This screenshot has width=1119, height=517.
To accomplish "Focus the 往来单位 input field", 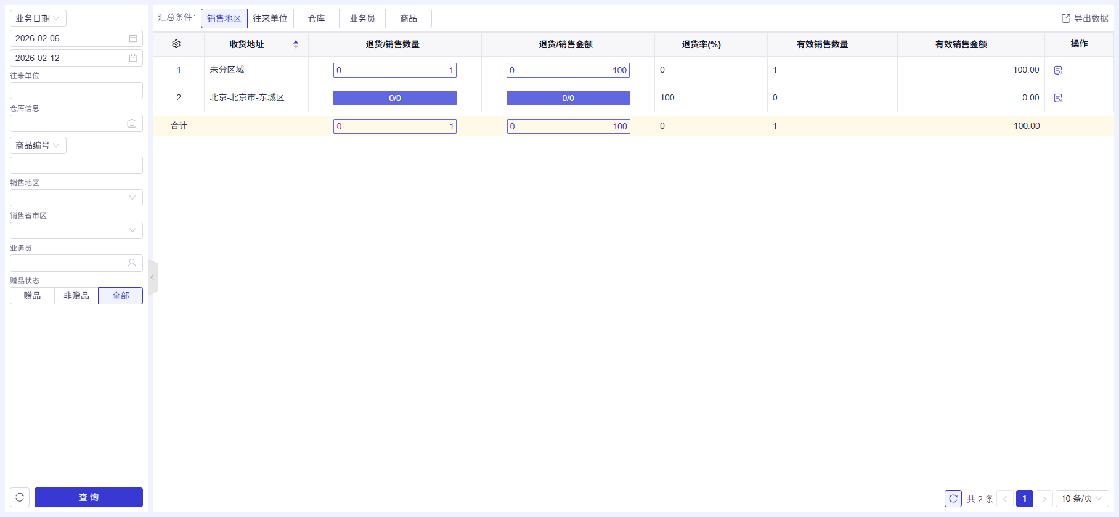I will pyautogui.click(x=76, y=91).
